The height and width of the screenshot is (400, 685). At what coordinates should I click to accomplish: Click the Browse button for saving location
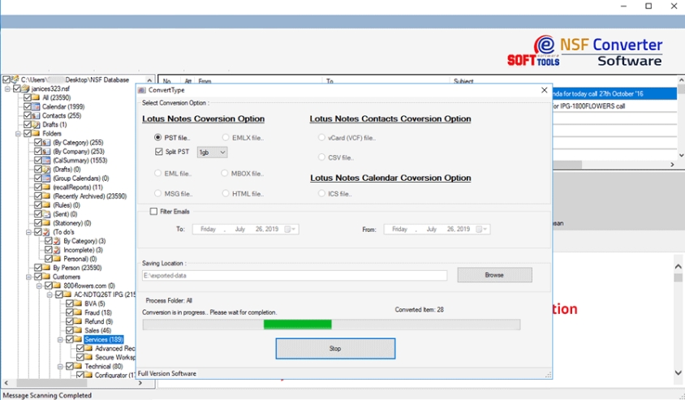(494, 275)
